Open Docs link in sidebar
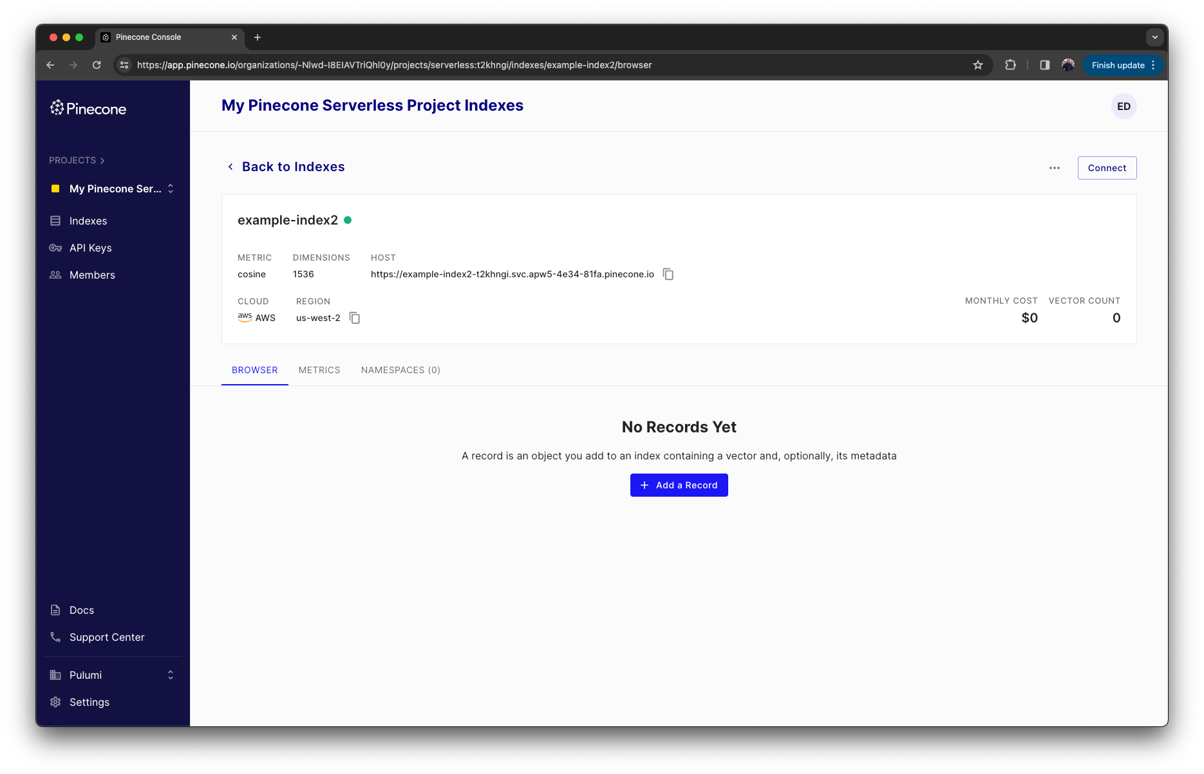This screenshot has height=774, width=1204. coord(82,610)
